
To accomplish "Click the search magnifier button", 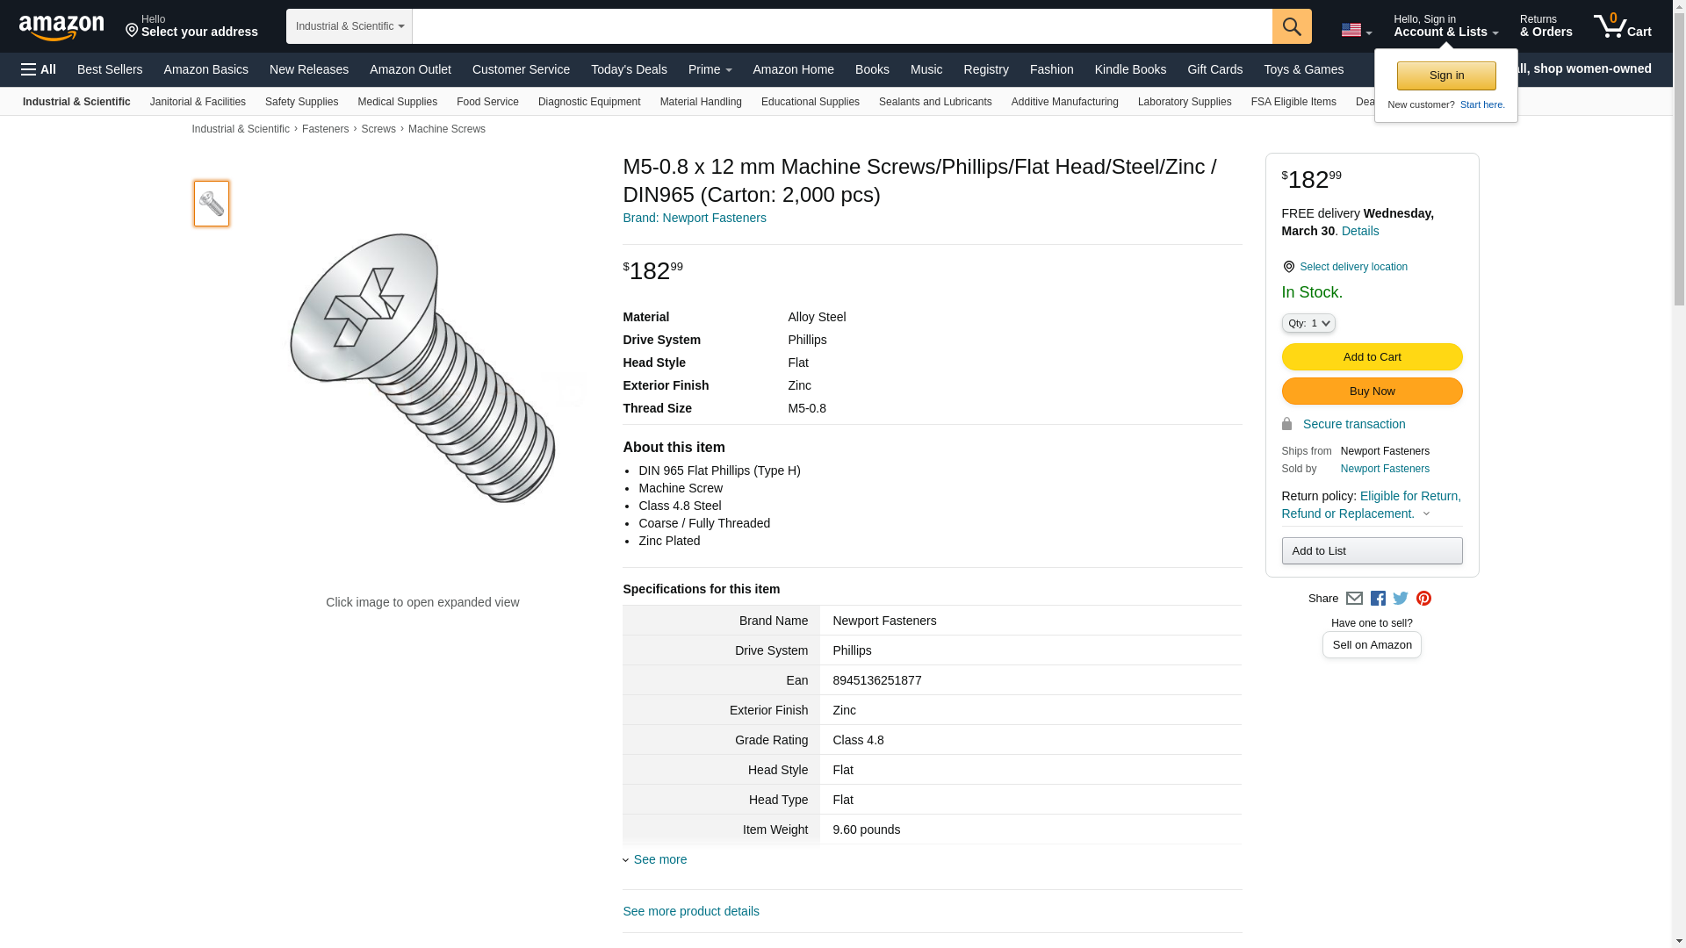I will click(x=1291, y=26).
